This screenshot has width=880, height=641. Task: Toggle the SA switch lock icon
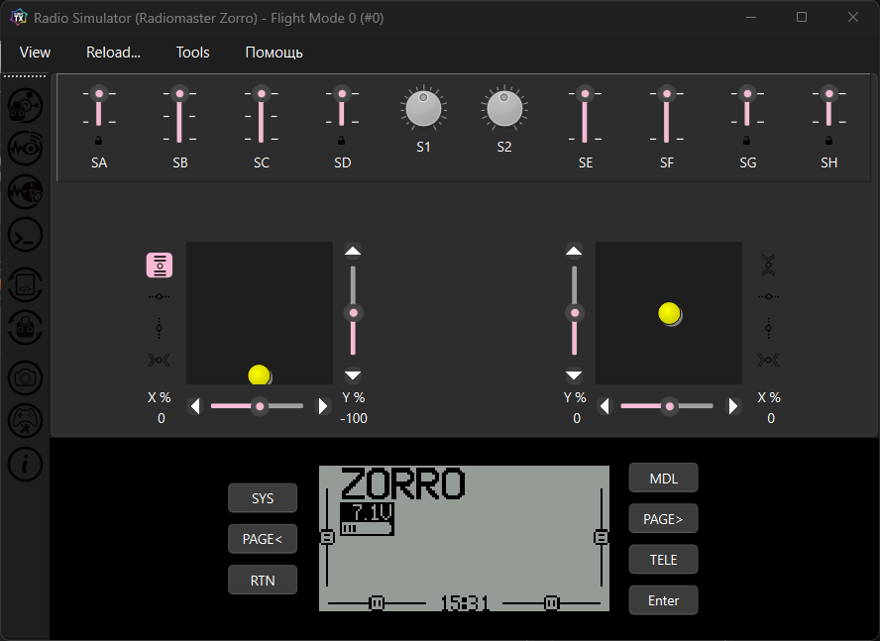(x=99, y=141)
